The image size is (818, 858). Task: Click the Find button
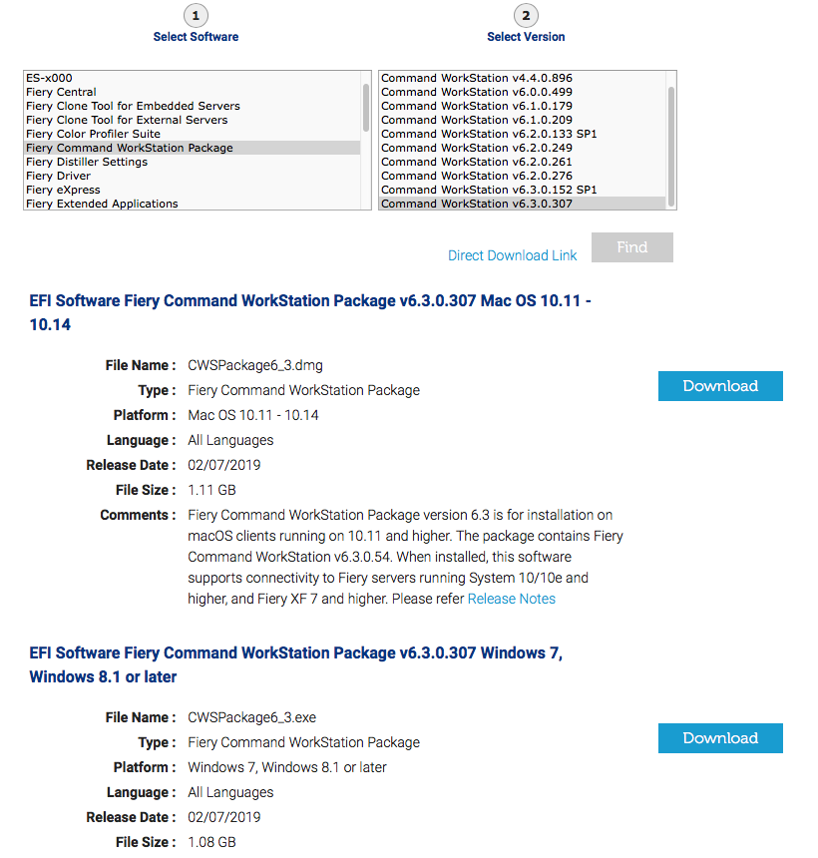[x=631, y=247]
